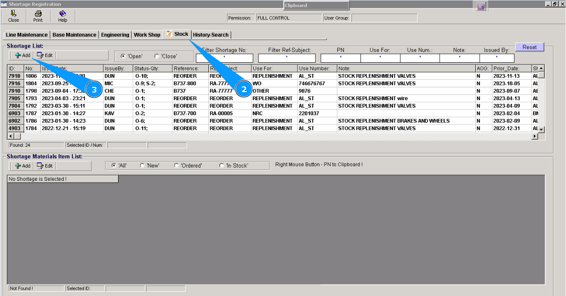Click the Filter Ref-Subject input field
Viewport: 566px width, 296px height.
[x=287, y=58]
